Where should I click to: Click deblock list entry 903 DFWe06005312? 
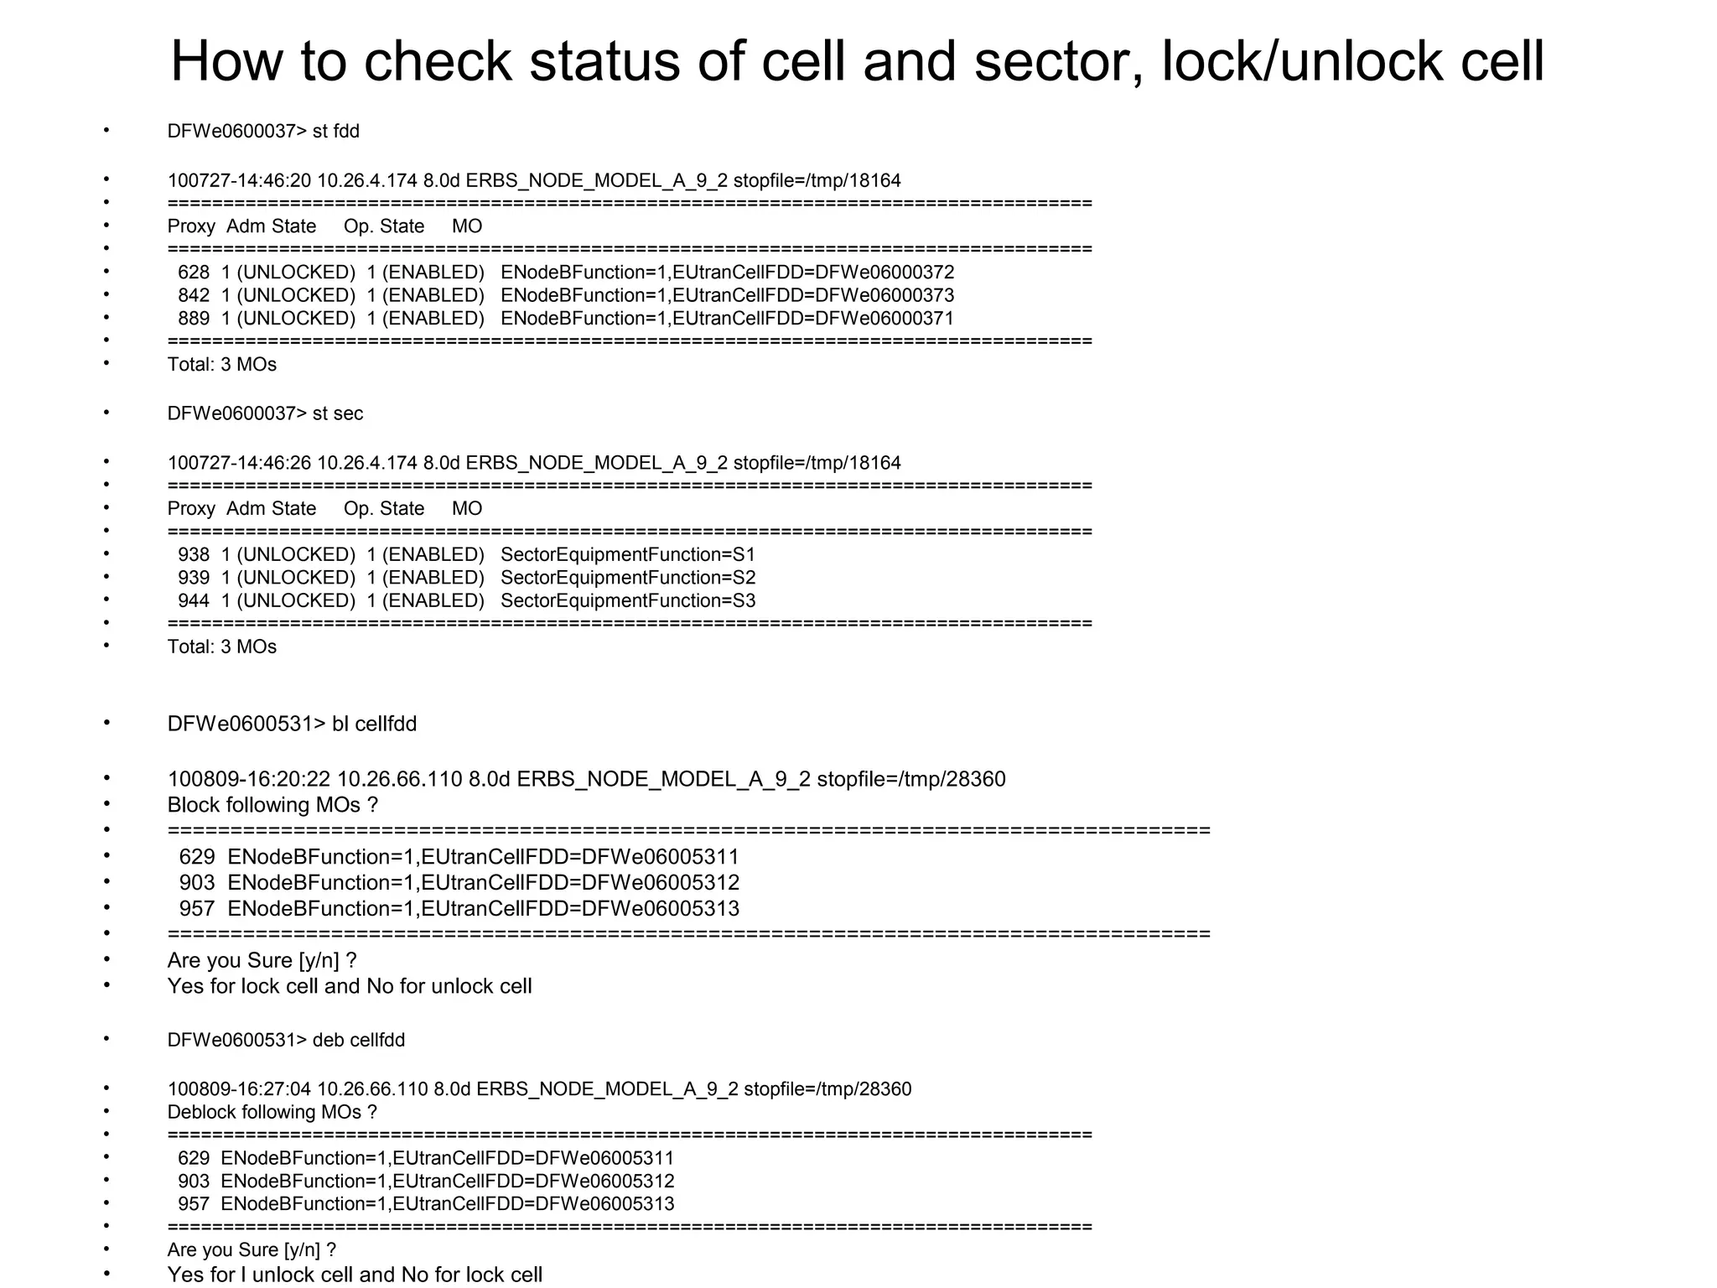tap(426, 1182)
